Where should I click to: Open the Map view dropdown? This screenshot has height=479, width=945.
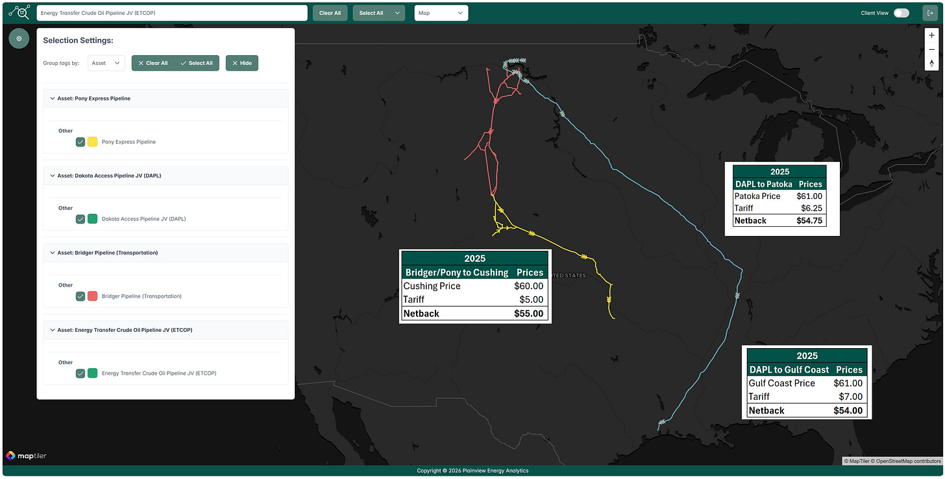pyautogui.click(x=441, y=13)
